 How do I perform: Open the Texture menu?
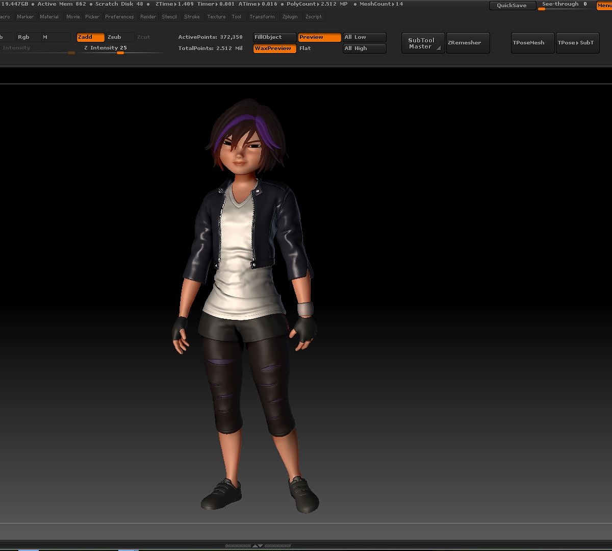tap(216, 17)
